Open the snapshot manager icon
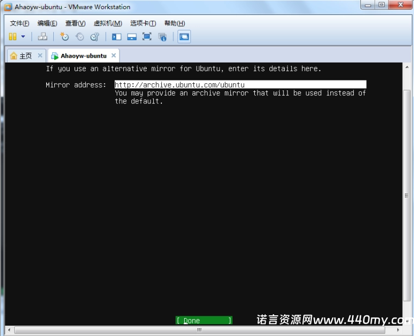Viewport: 414px width, 336px height. (95, 36)
